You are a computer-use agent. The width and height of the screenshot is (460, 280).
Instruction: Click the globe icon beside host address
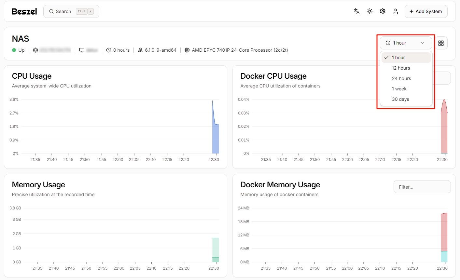coord(35,50)
